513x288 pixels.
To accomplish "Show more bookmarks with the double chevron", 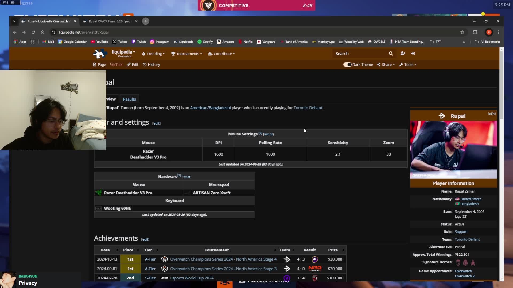I will point(464,42).
